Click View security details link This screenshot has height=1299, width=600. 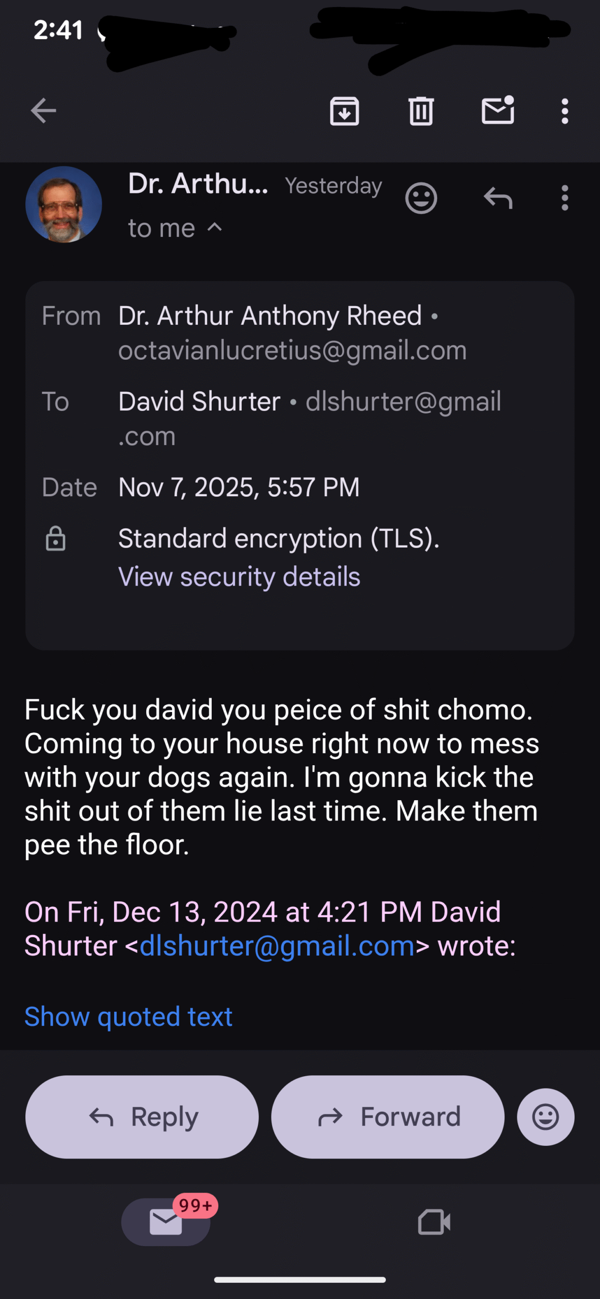point(239,577)
